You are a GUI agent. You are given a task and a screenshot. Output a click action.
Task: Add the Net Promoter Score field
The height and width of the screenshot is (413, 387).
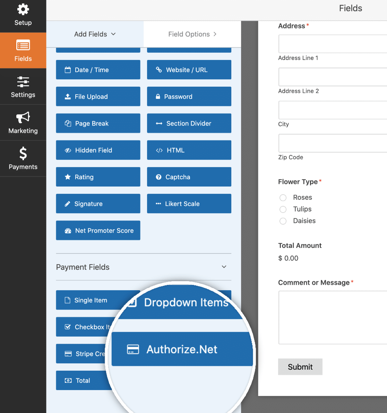(98, 231)
